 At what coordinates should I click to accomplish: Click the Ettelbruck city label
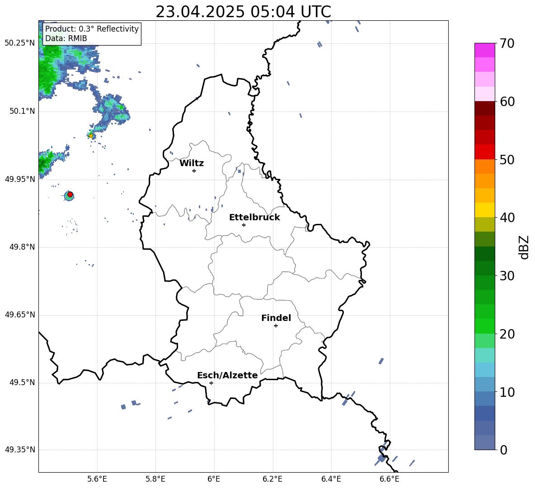(x=254, y=218)
